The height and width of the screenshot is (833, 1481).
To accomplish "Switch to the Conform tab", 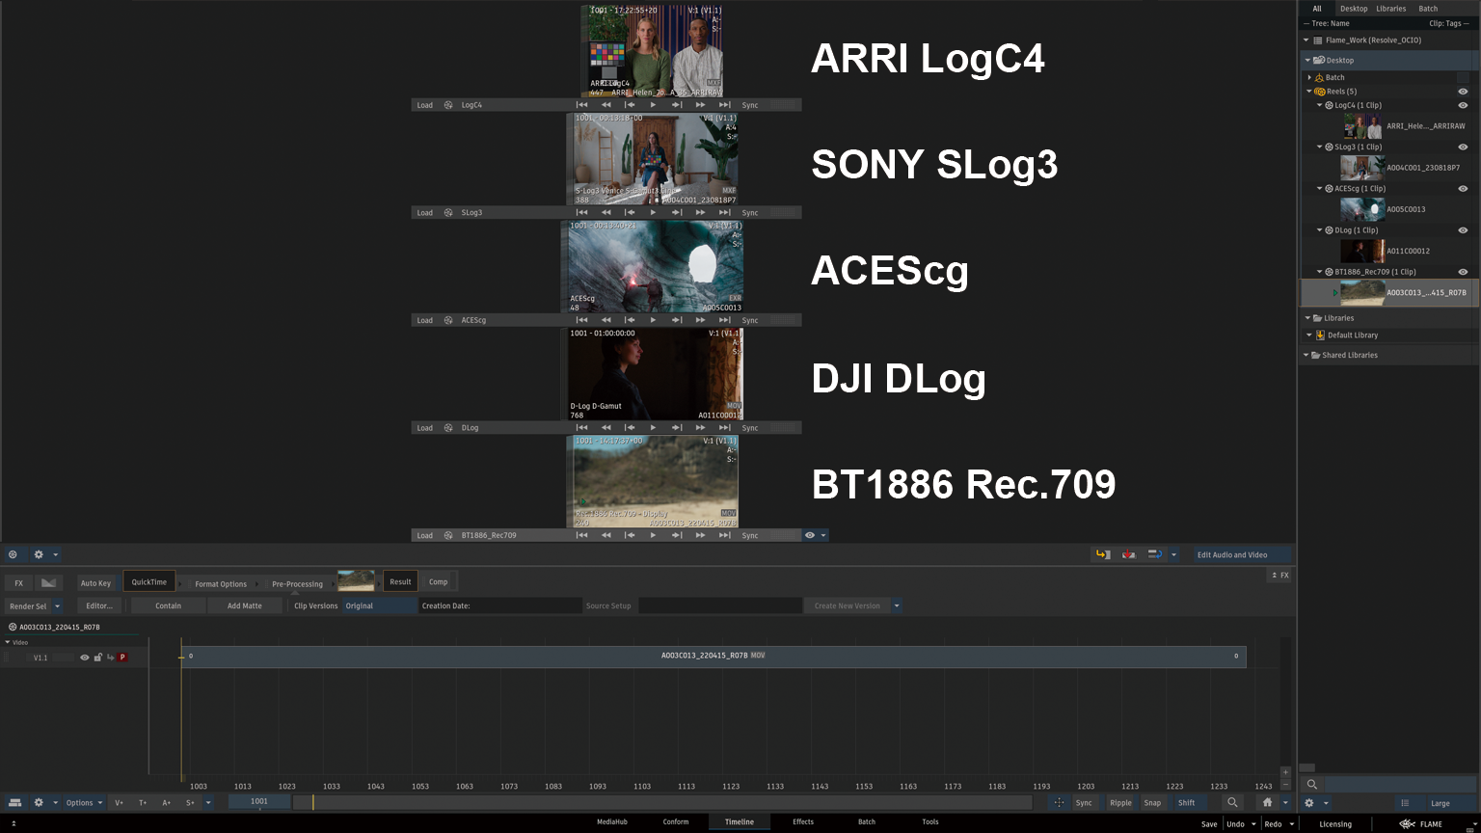I will (x=676, y=822).
